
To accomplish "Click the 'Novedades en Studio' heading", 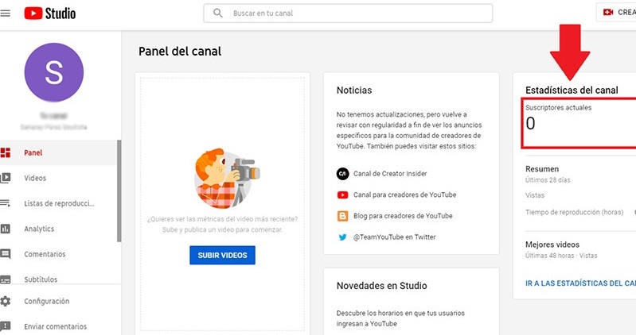I will pos(382,286).
